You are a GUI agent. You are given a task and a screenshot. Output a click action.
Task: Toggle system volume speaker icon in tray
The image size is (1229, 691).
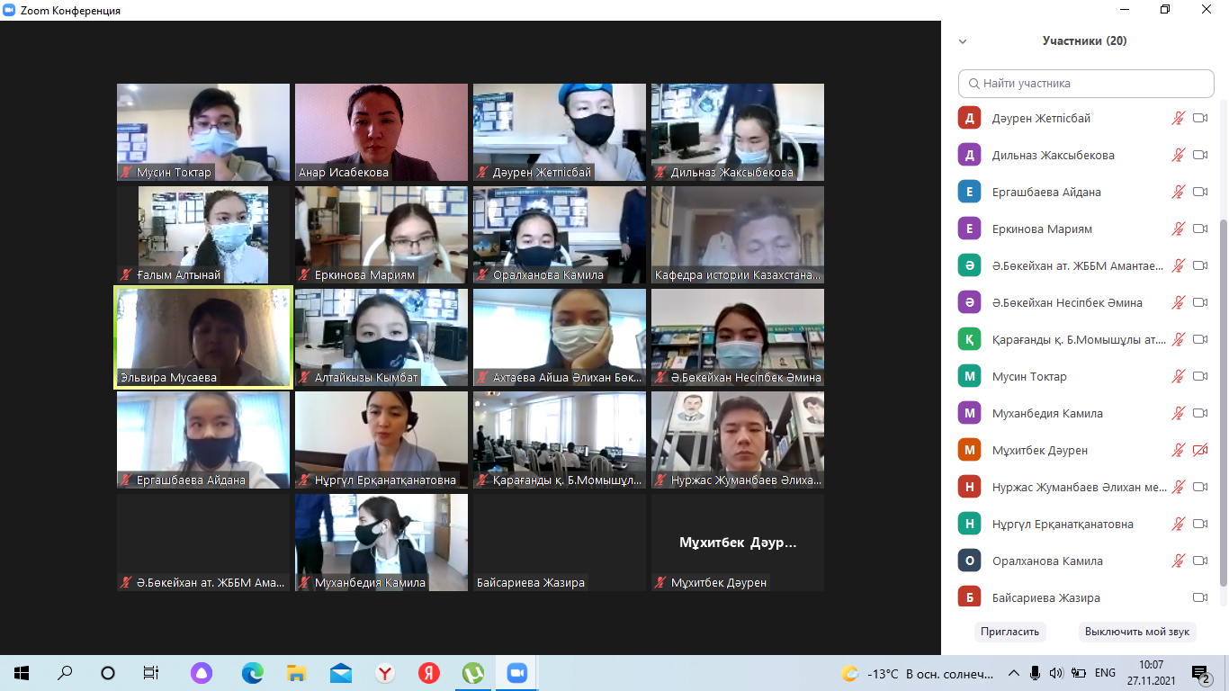point(1055,673)
